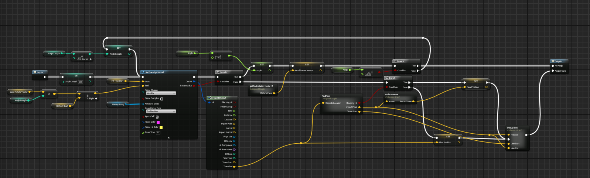The image size is (590, 178).
Task: Click the LineTraceByChannel function icon
Action: click(143, 72)
